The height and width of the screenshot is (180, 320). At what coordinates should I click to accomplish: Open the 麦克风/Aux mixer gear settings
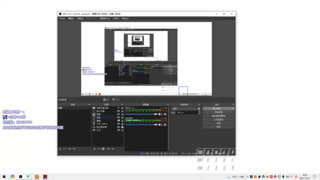coord(165,114)
